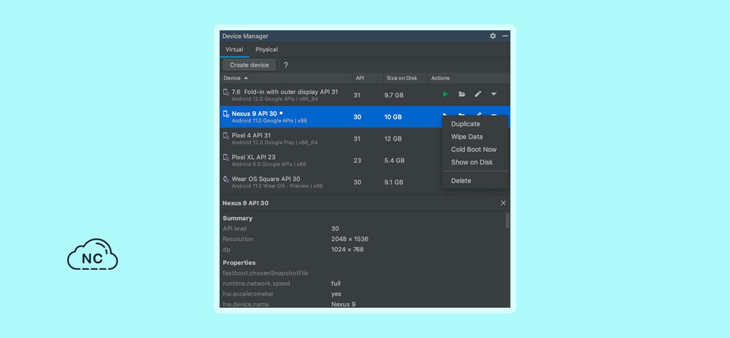Viewport: 730px width, 338px height.
Task: Click the hw.accelerometer value yes
Action: tap(336, 294)
